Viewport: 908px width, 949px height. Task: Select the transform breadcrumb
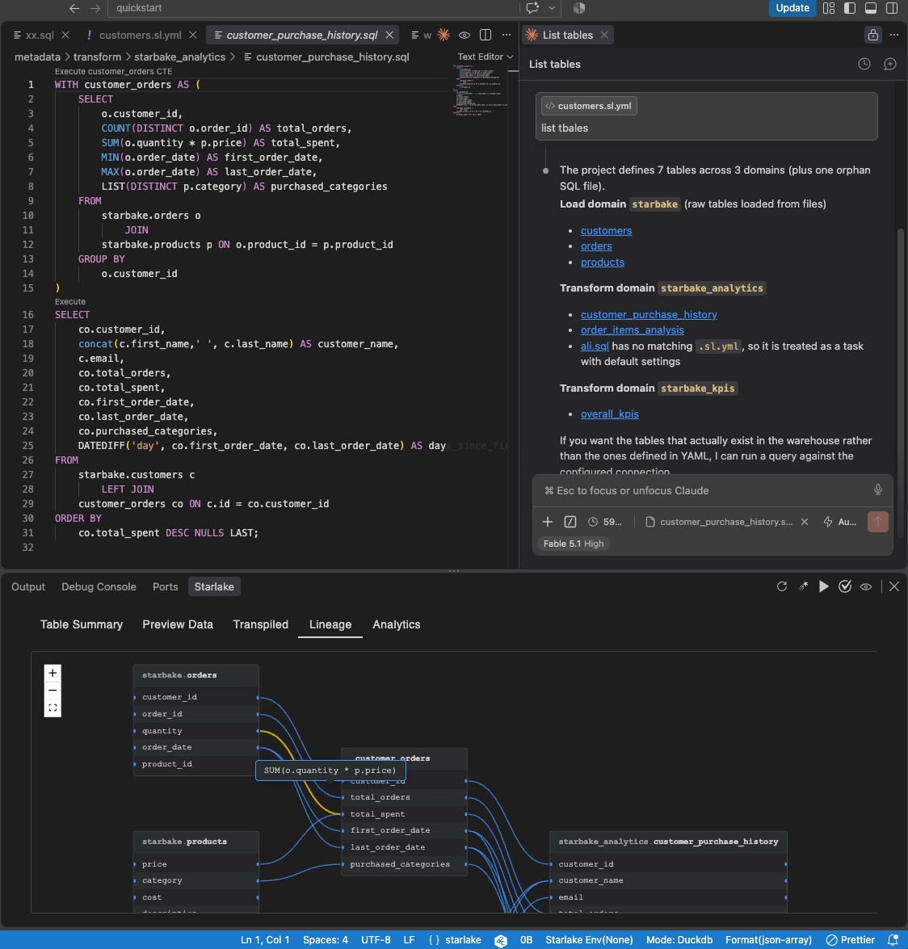(x=98, y=57)
